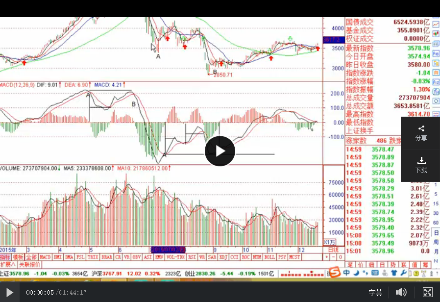Select the 30-minute period
This screenshot has height=302, width=440.
pyautogui.click(x=436, y=213)
